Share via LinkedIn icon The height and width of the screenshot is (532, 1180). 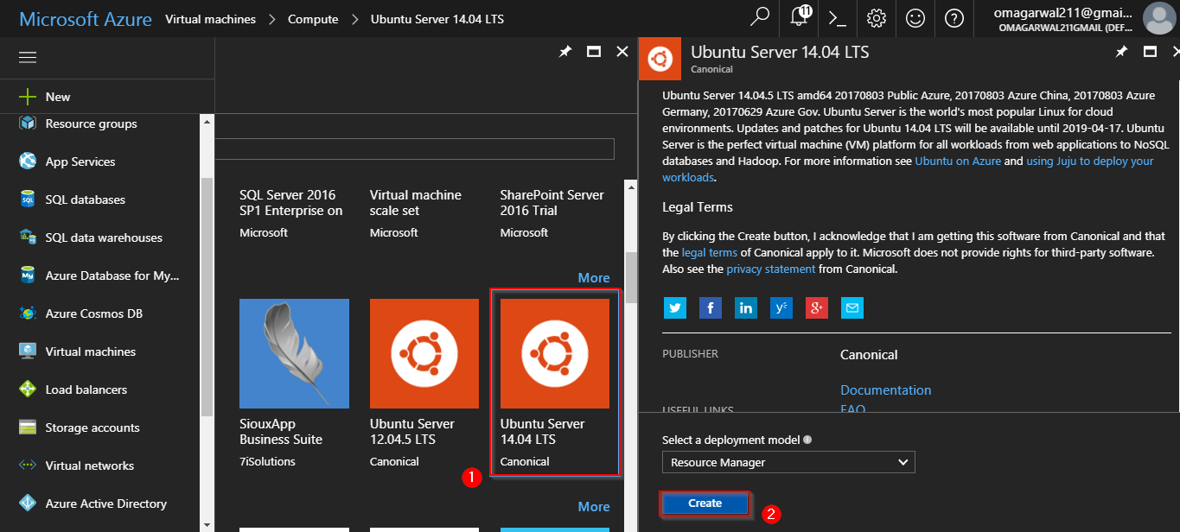[745, 307]
